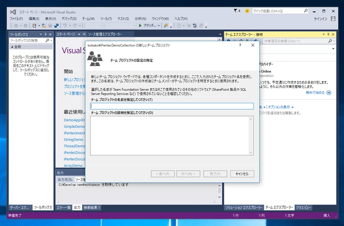Image resolution: width=344 pixels, height=226 pixels.
Task: Open the solution platform combo box
Action: [x=120, y=26]
